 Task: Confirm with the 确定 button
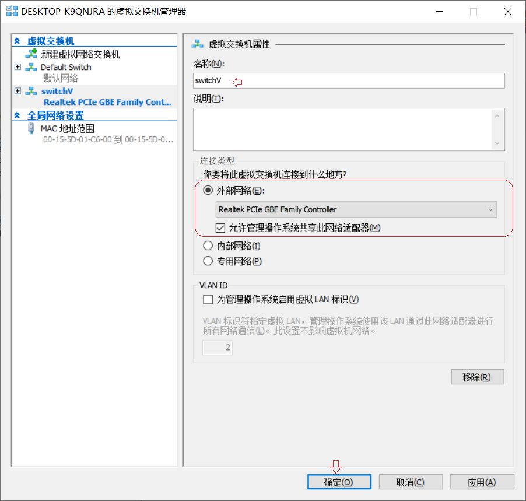click(x=339, y=482)
